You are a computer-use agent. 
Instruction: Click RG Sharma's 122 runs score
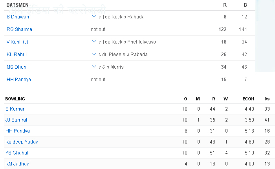(x=222, y=29)
